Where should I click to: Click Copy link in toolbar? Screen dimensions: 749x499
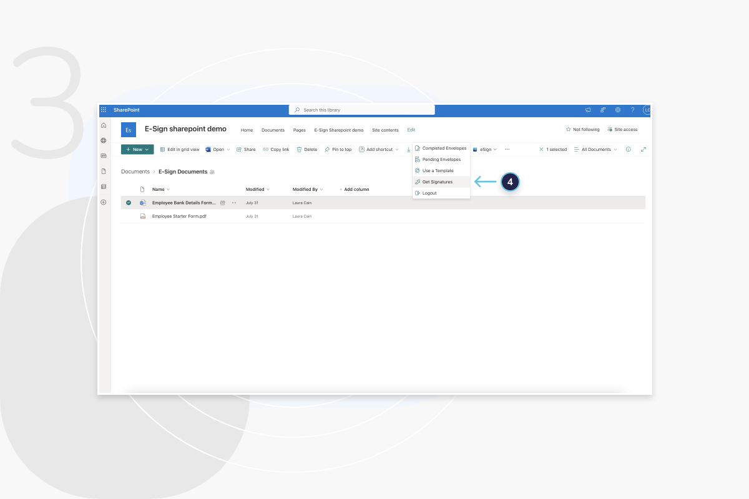276,150
